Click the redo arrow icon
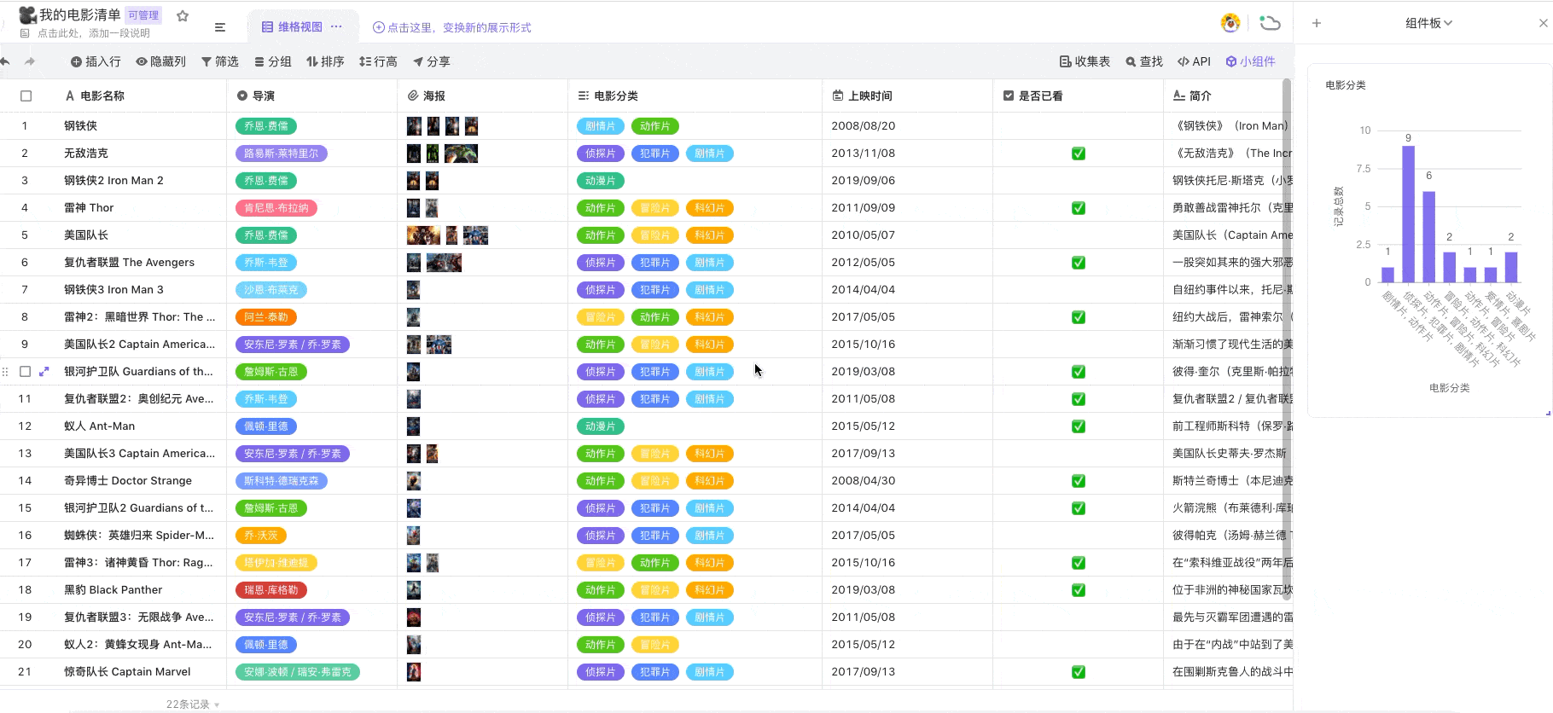This screenshot has width=1553, height=713. click(30, 61)
